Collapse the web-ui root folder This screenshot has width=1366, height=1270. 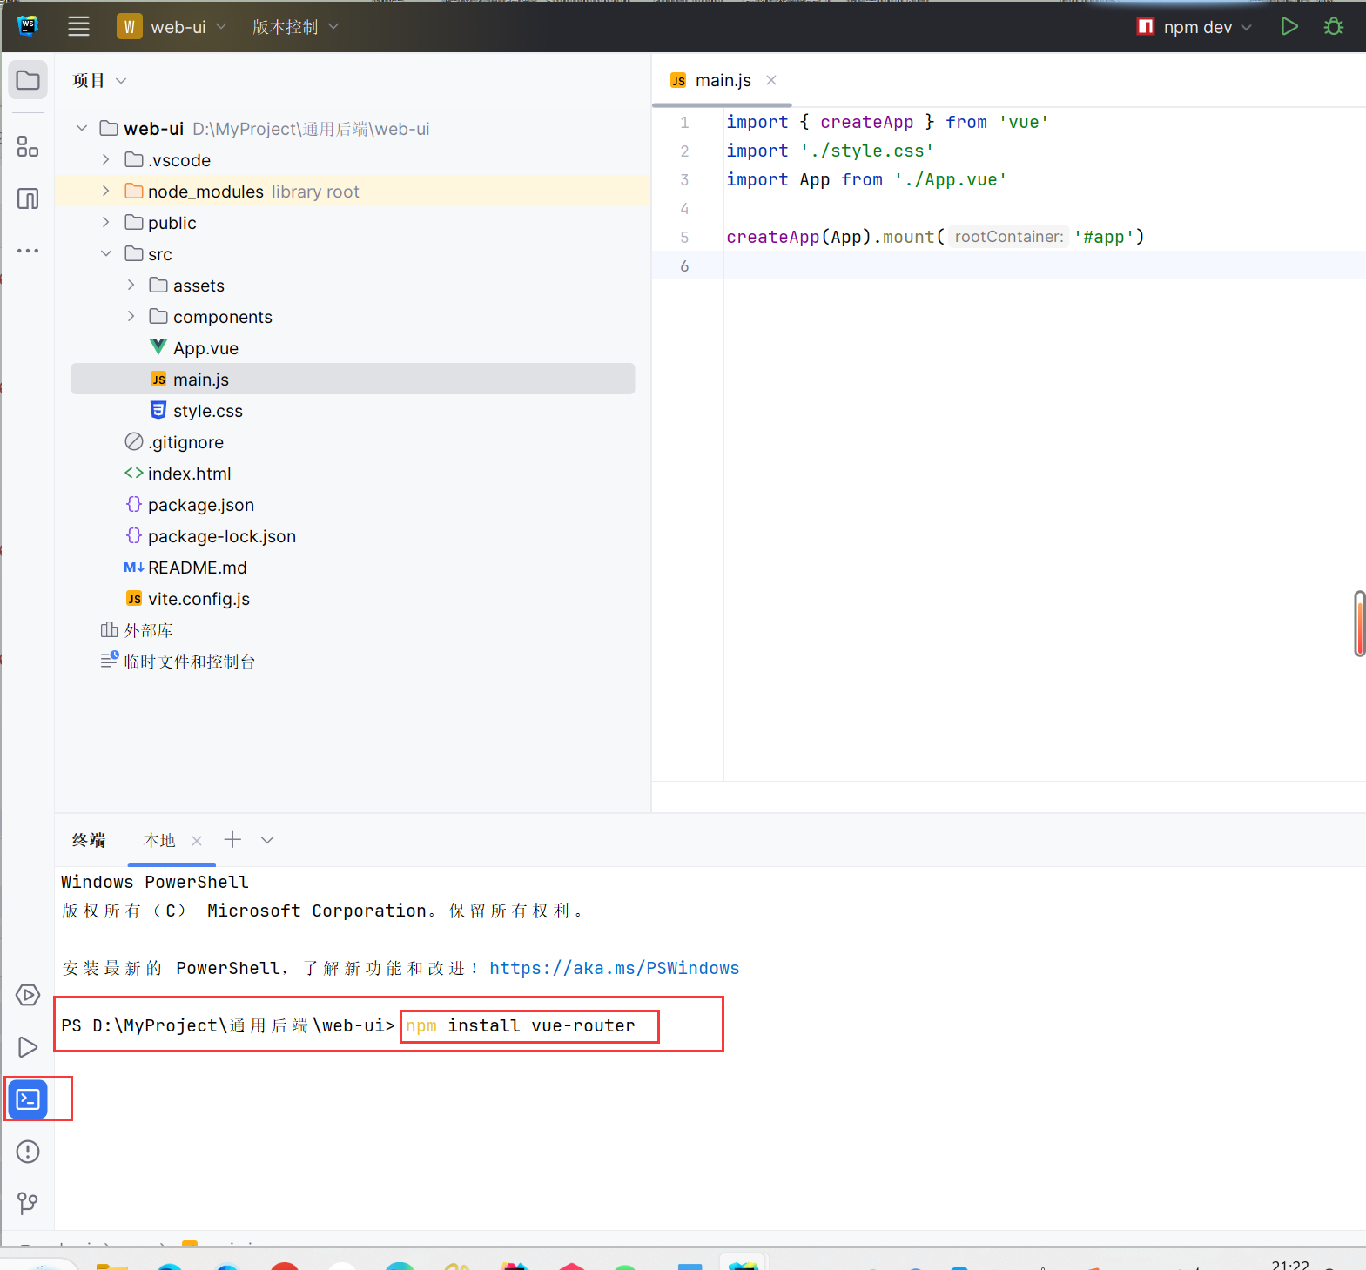tap(82, 129)
